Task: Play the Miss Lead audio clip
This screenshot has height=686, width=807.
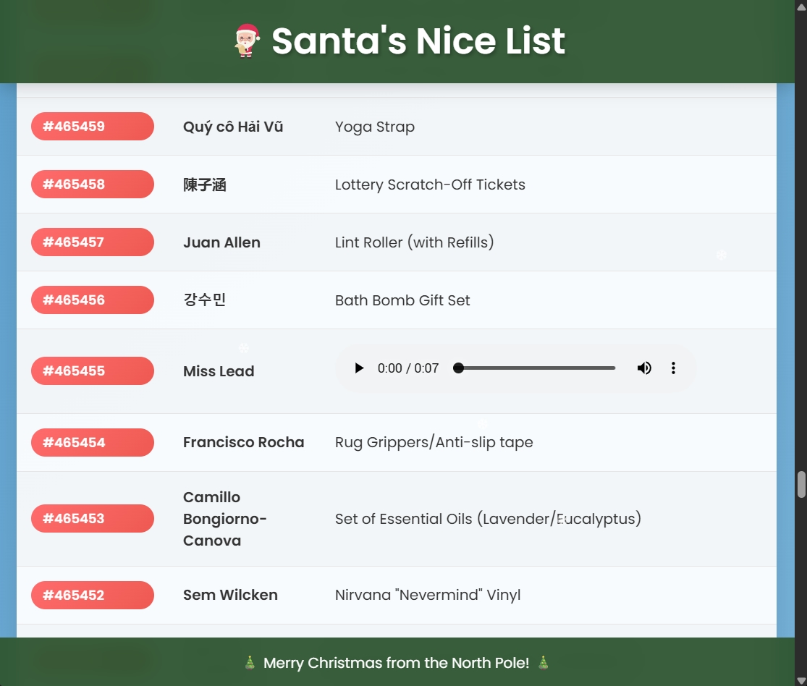Action: click(x=359, y=368)
